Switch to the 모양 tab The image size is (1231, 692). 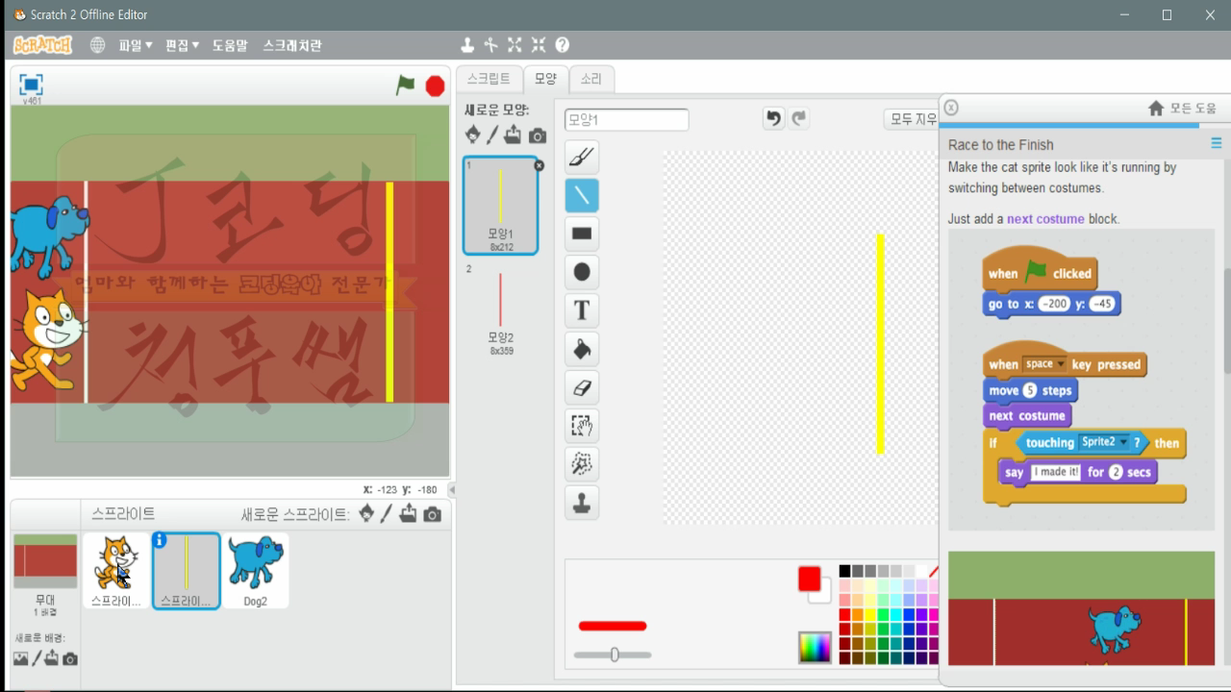click(545, 79)
